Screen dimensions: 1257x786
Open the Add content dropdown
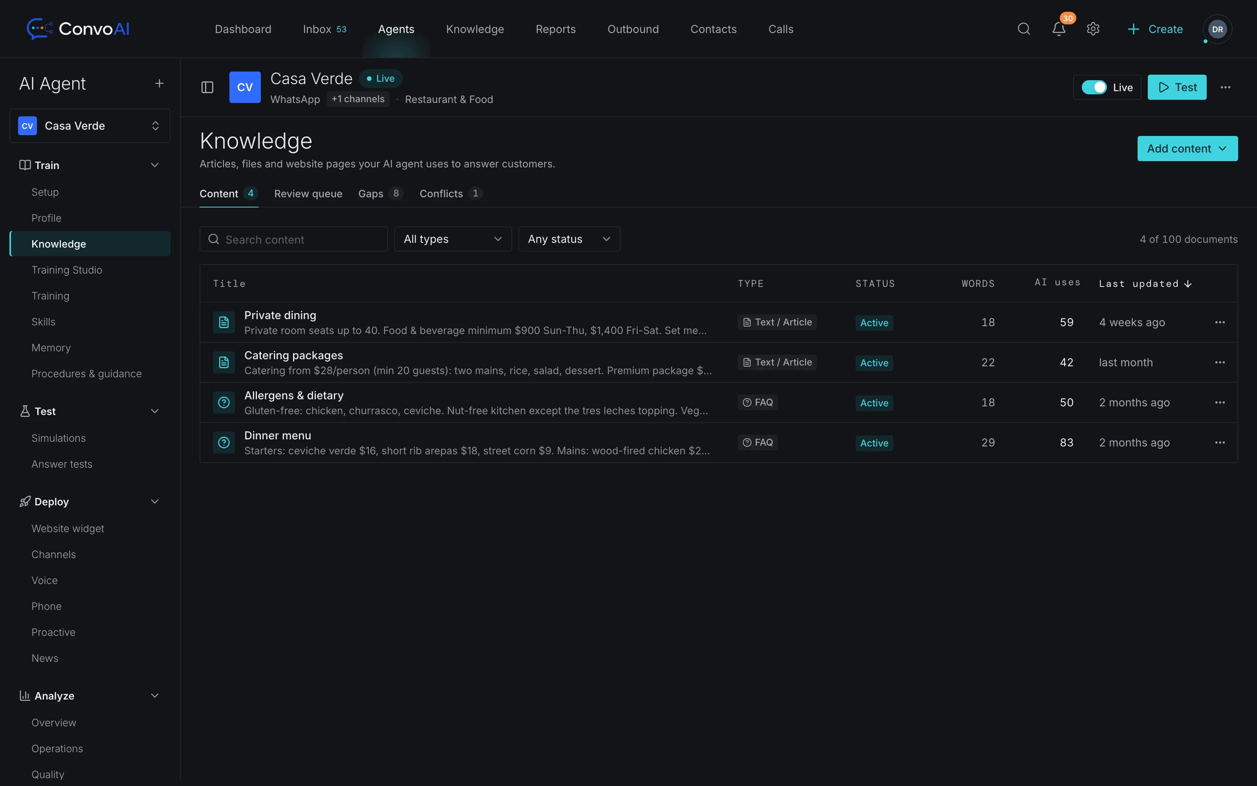(1187, 149)
